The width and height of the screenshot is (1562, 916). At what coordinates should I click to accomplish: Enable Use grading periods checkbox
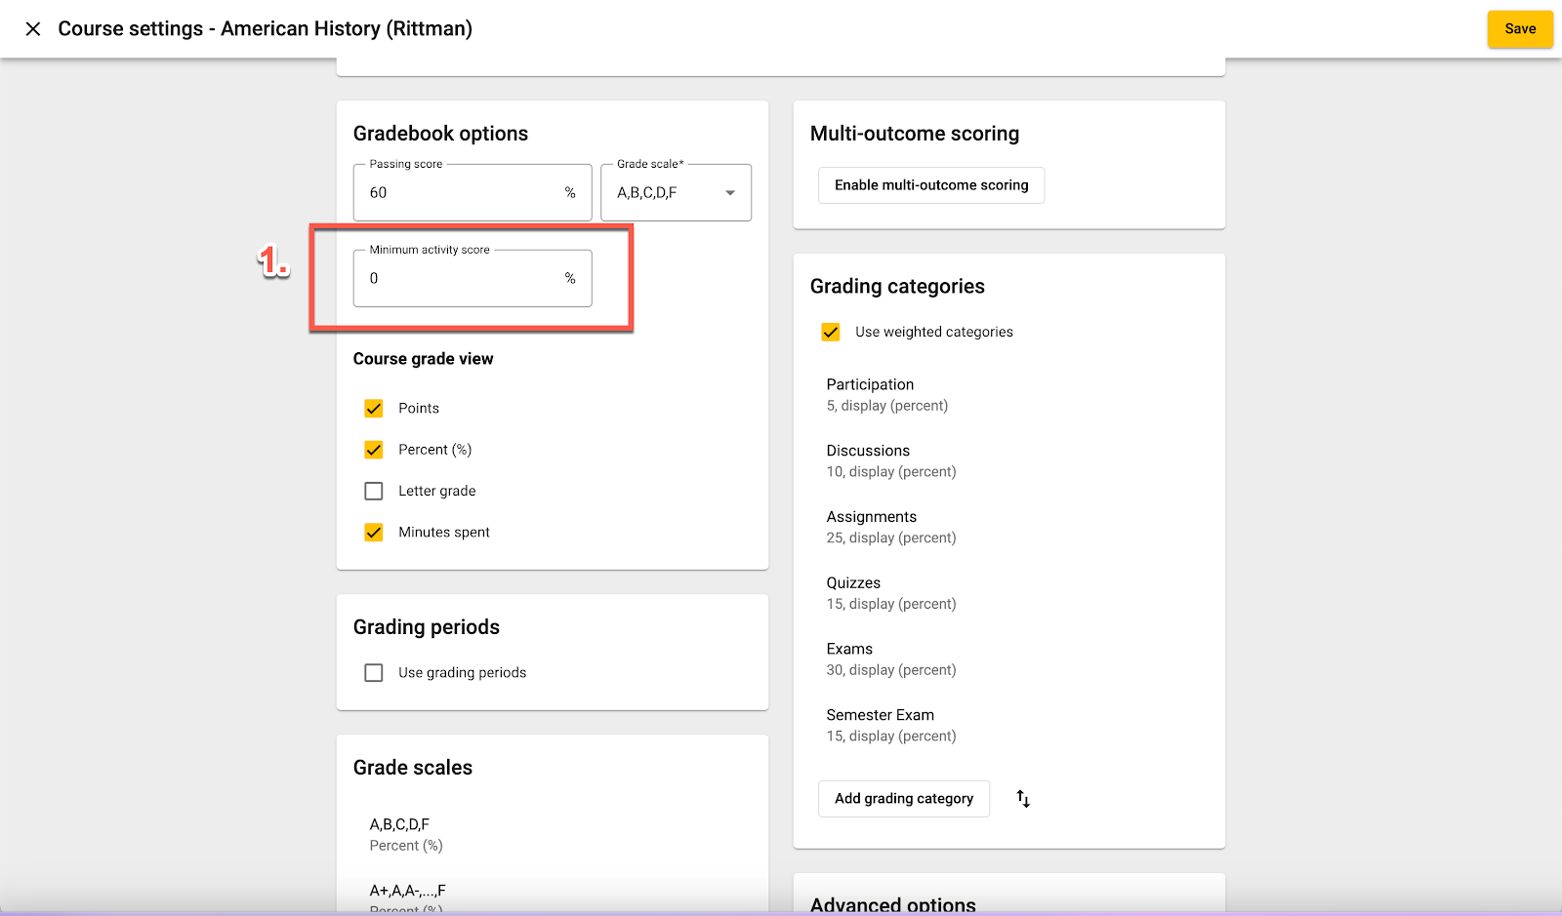pyautogui.click(x=374, y=673)
